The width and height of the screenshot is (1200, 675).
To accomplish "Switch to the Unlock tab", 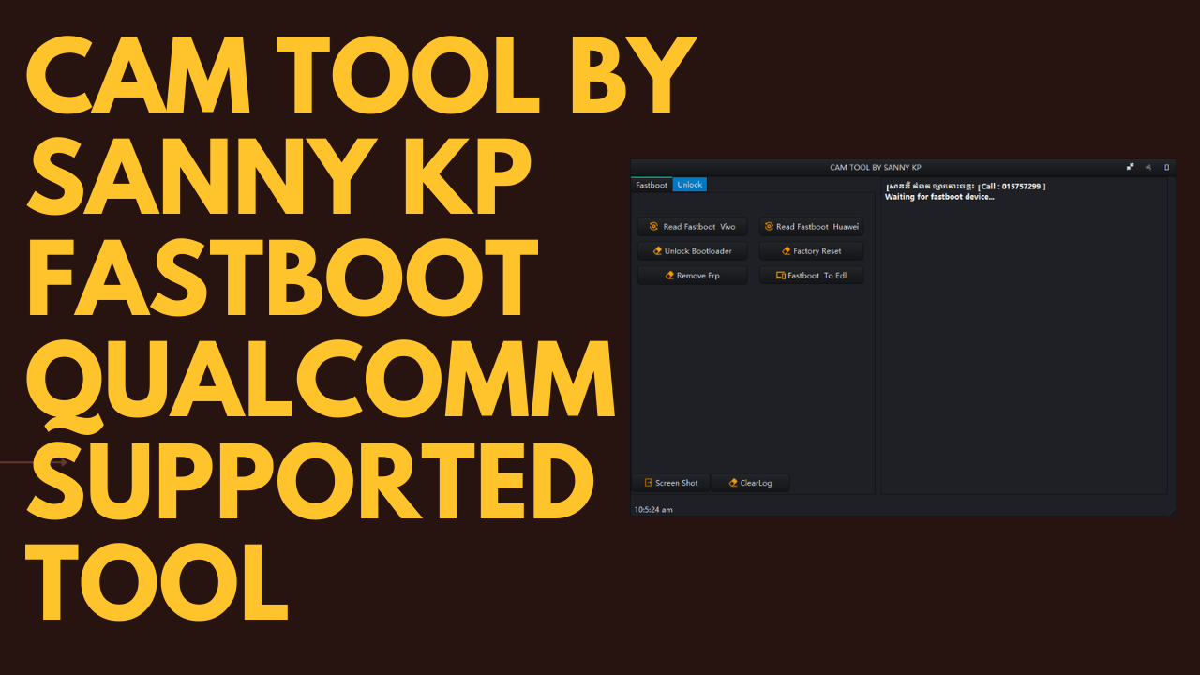I will click(690, 184).
